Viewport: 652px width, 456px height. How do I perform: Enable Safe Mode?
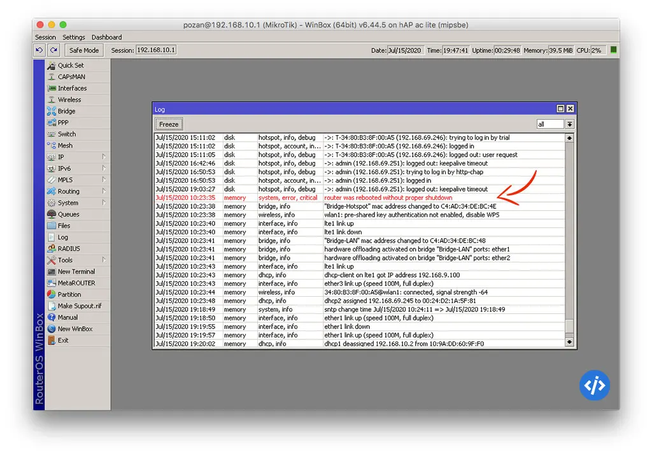(x=83, y=50)
